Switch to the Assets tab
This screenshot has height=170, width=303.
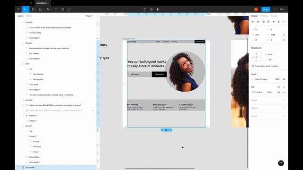[x=29, y=16]
